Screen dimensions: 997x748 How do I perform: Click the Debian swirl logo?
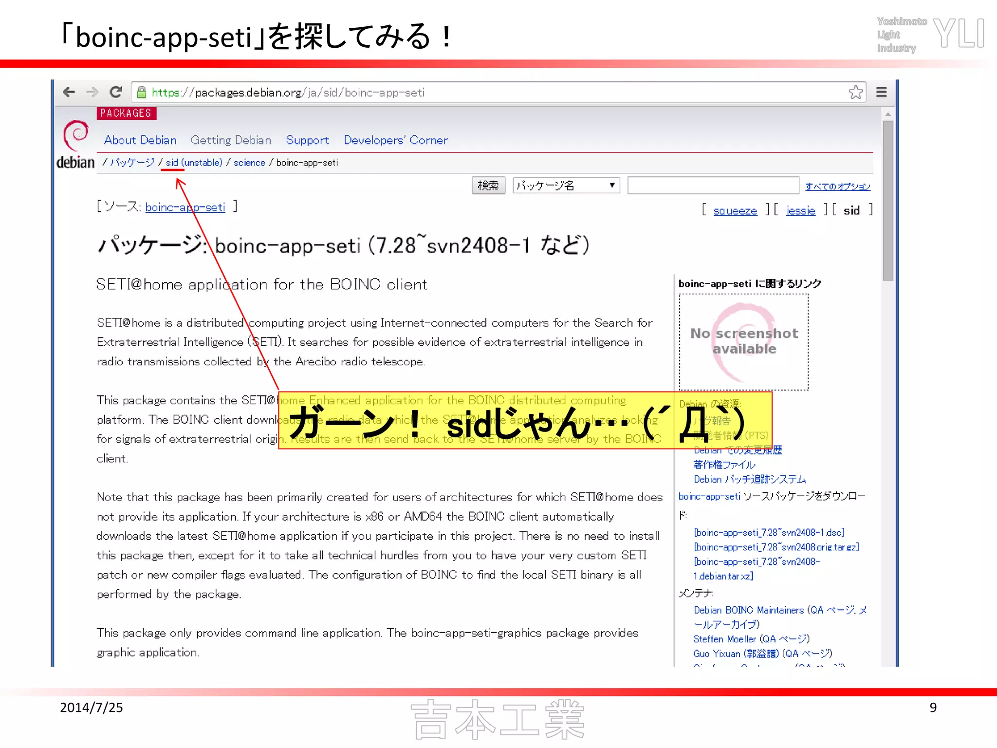[x=76, y=135]
